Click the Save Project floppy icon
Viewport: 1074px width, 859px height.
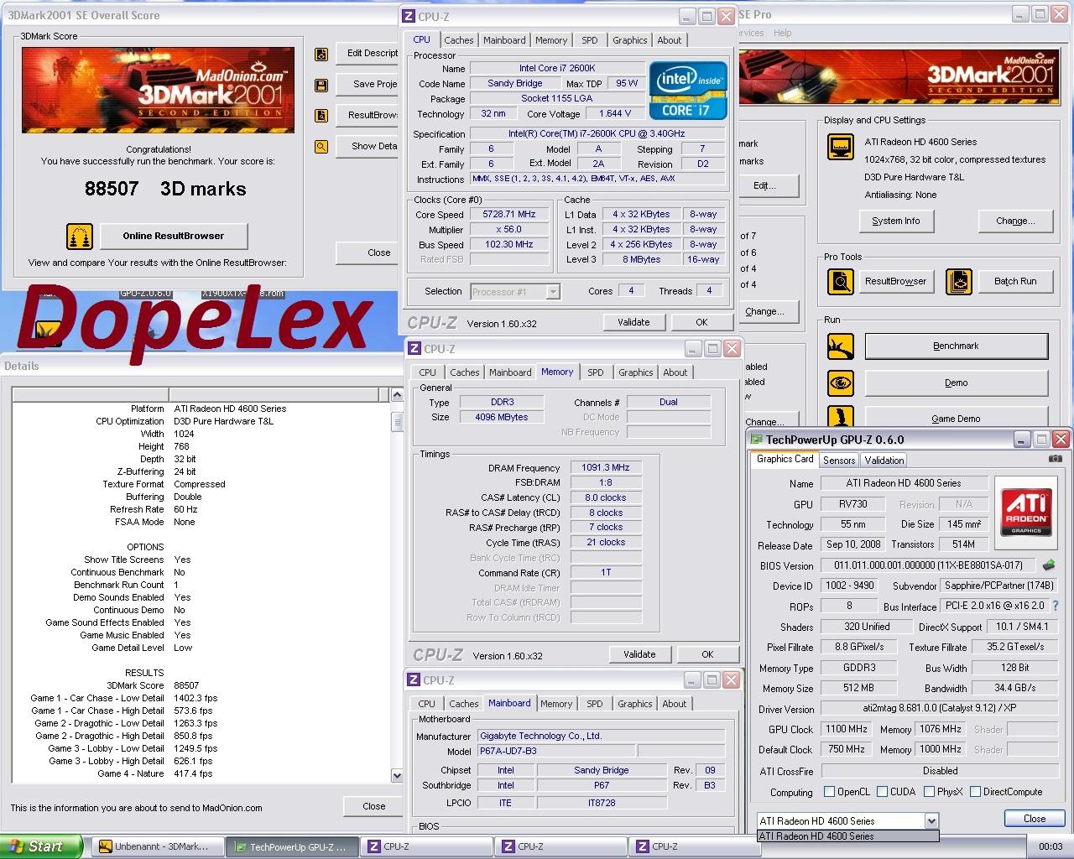click(321, 85)
